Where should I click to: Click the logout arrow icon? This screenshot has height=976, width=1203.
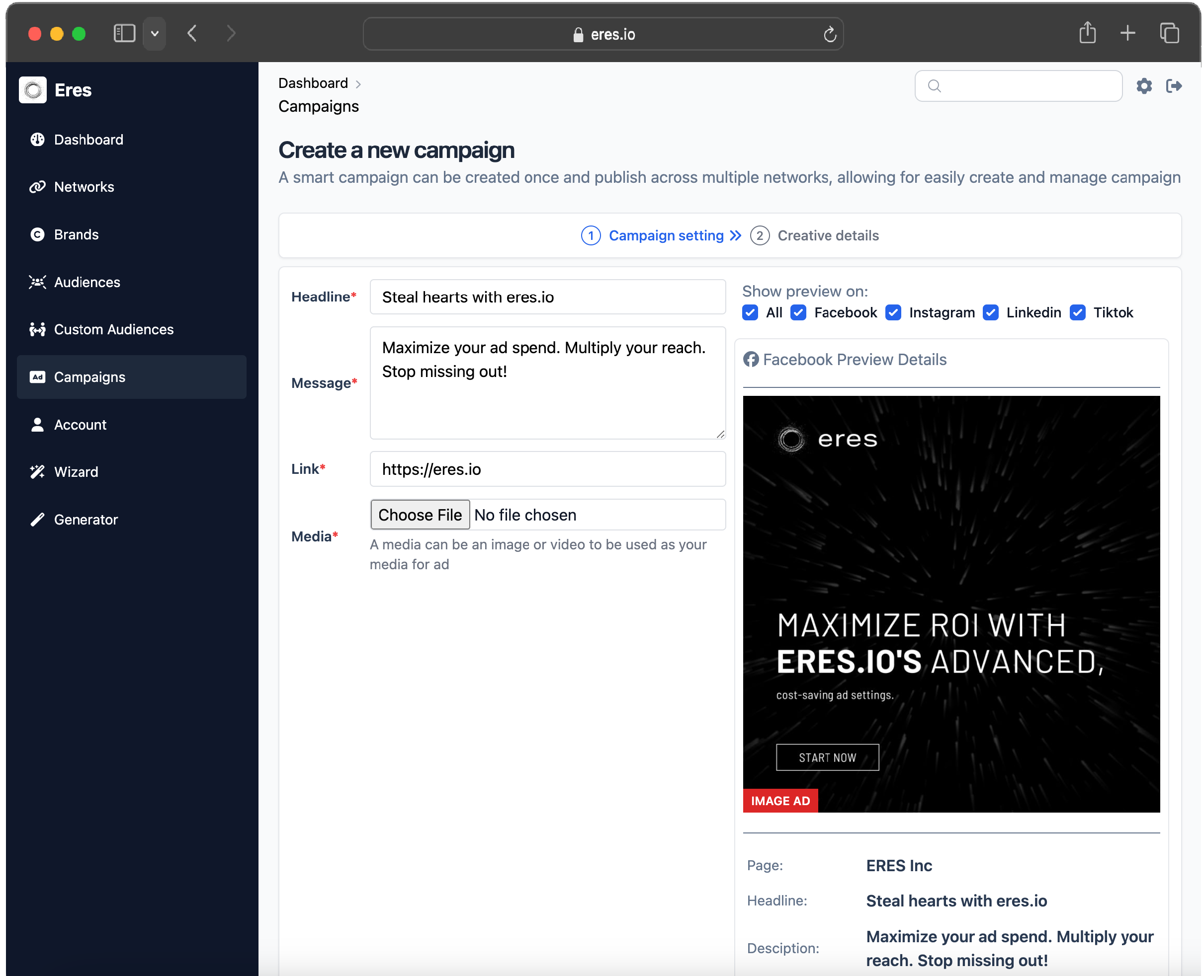[x=1173, y=86]
